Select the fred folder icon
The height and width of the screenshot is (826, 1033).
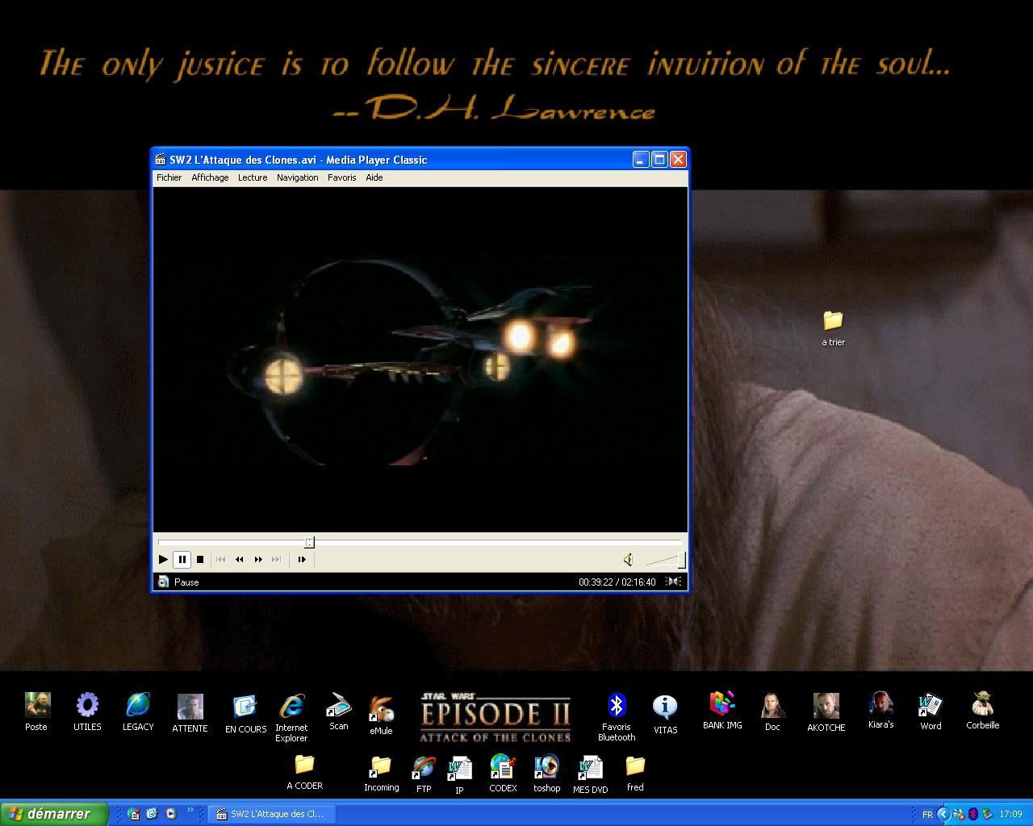click(635, 773)
